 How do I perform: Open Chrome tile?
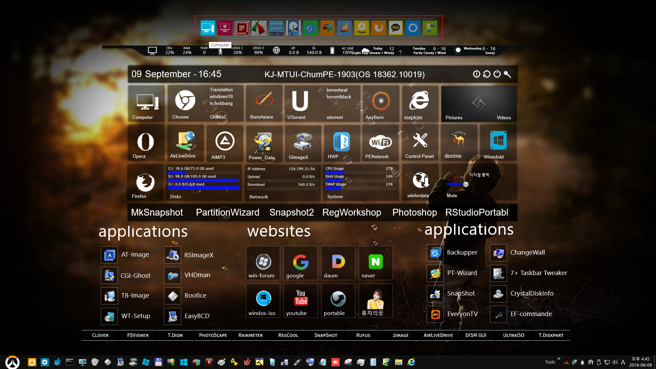click(x=185, y=104)
